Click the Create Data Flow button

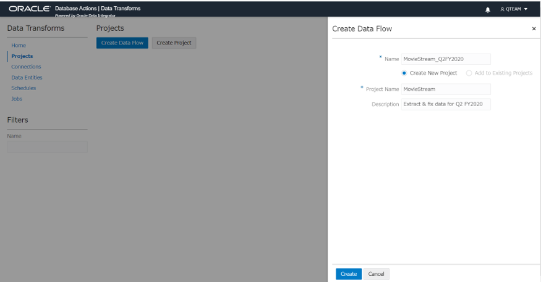122,43
